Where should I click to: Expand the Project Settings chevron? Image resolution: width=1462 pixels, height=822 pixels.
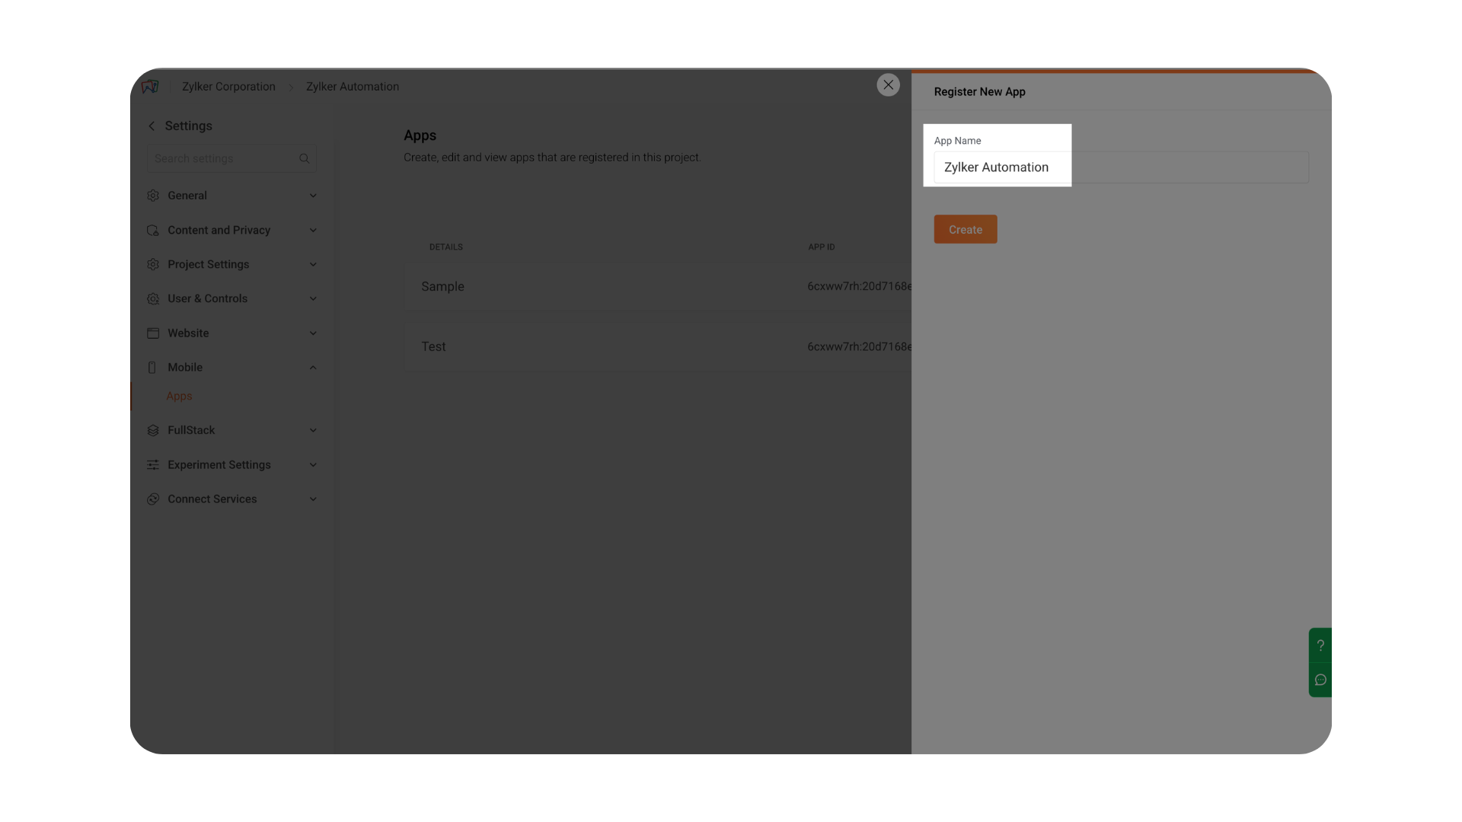pyautogui.click(x=312, y=265)
